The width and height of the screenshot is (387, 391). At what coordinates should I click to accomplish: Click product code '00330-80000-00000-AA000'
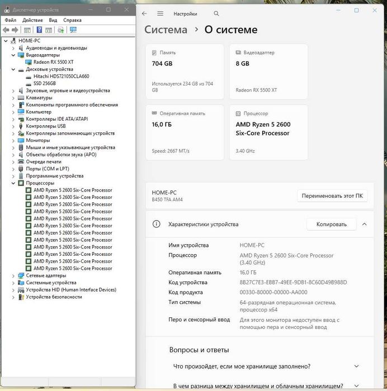click(273, 292)
